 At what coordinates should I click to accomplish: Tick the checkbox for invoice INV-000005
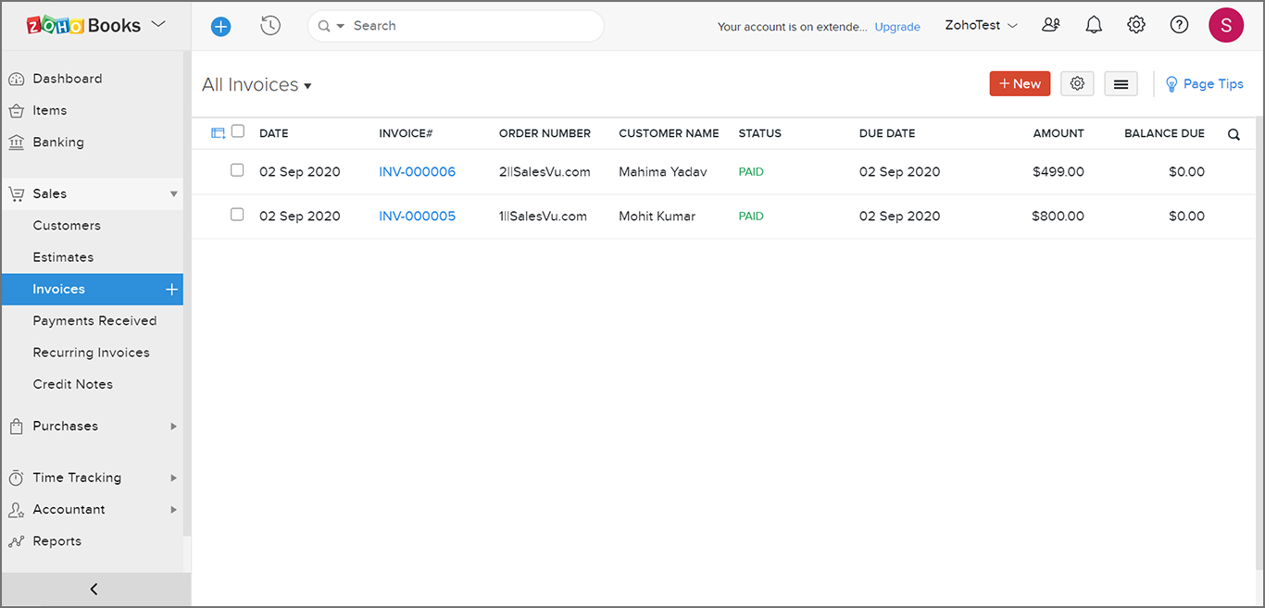tap(237, 215)
